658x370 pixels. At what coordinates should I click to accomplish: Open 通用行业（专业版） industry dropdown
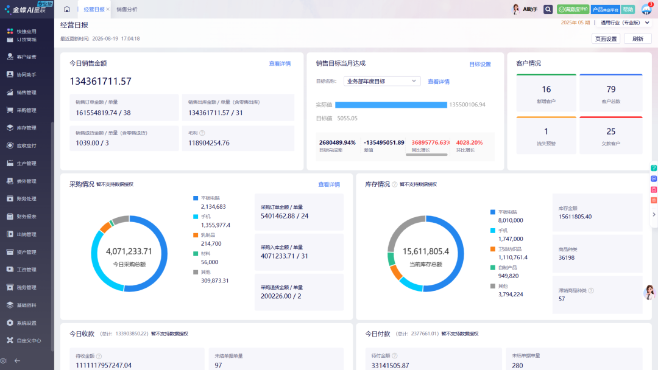tap(625, 23)
